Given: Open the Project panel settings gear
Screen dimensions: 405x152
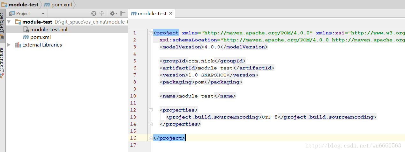Looking at the screenshot, I should point(112,13).
